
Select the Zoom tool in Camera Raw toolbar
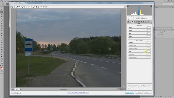point(12,7)
